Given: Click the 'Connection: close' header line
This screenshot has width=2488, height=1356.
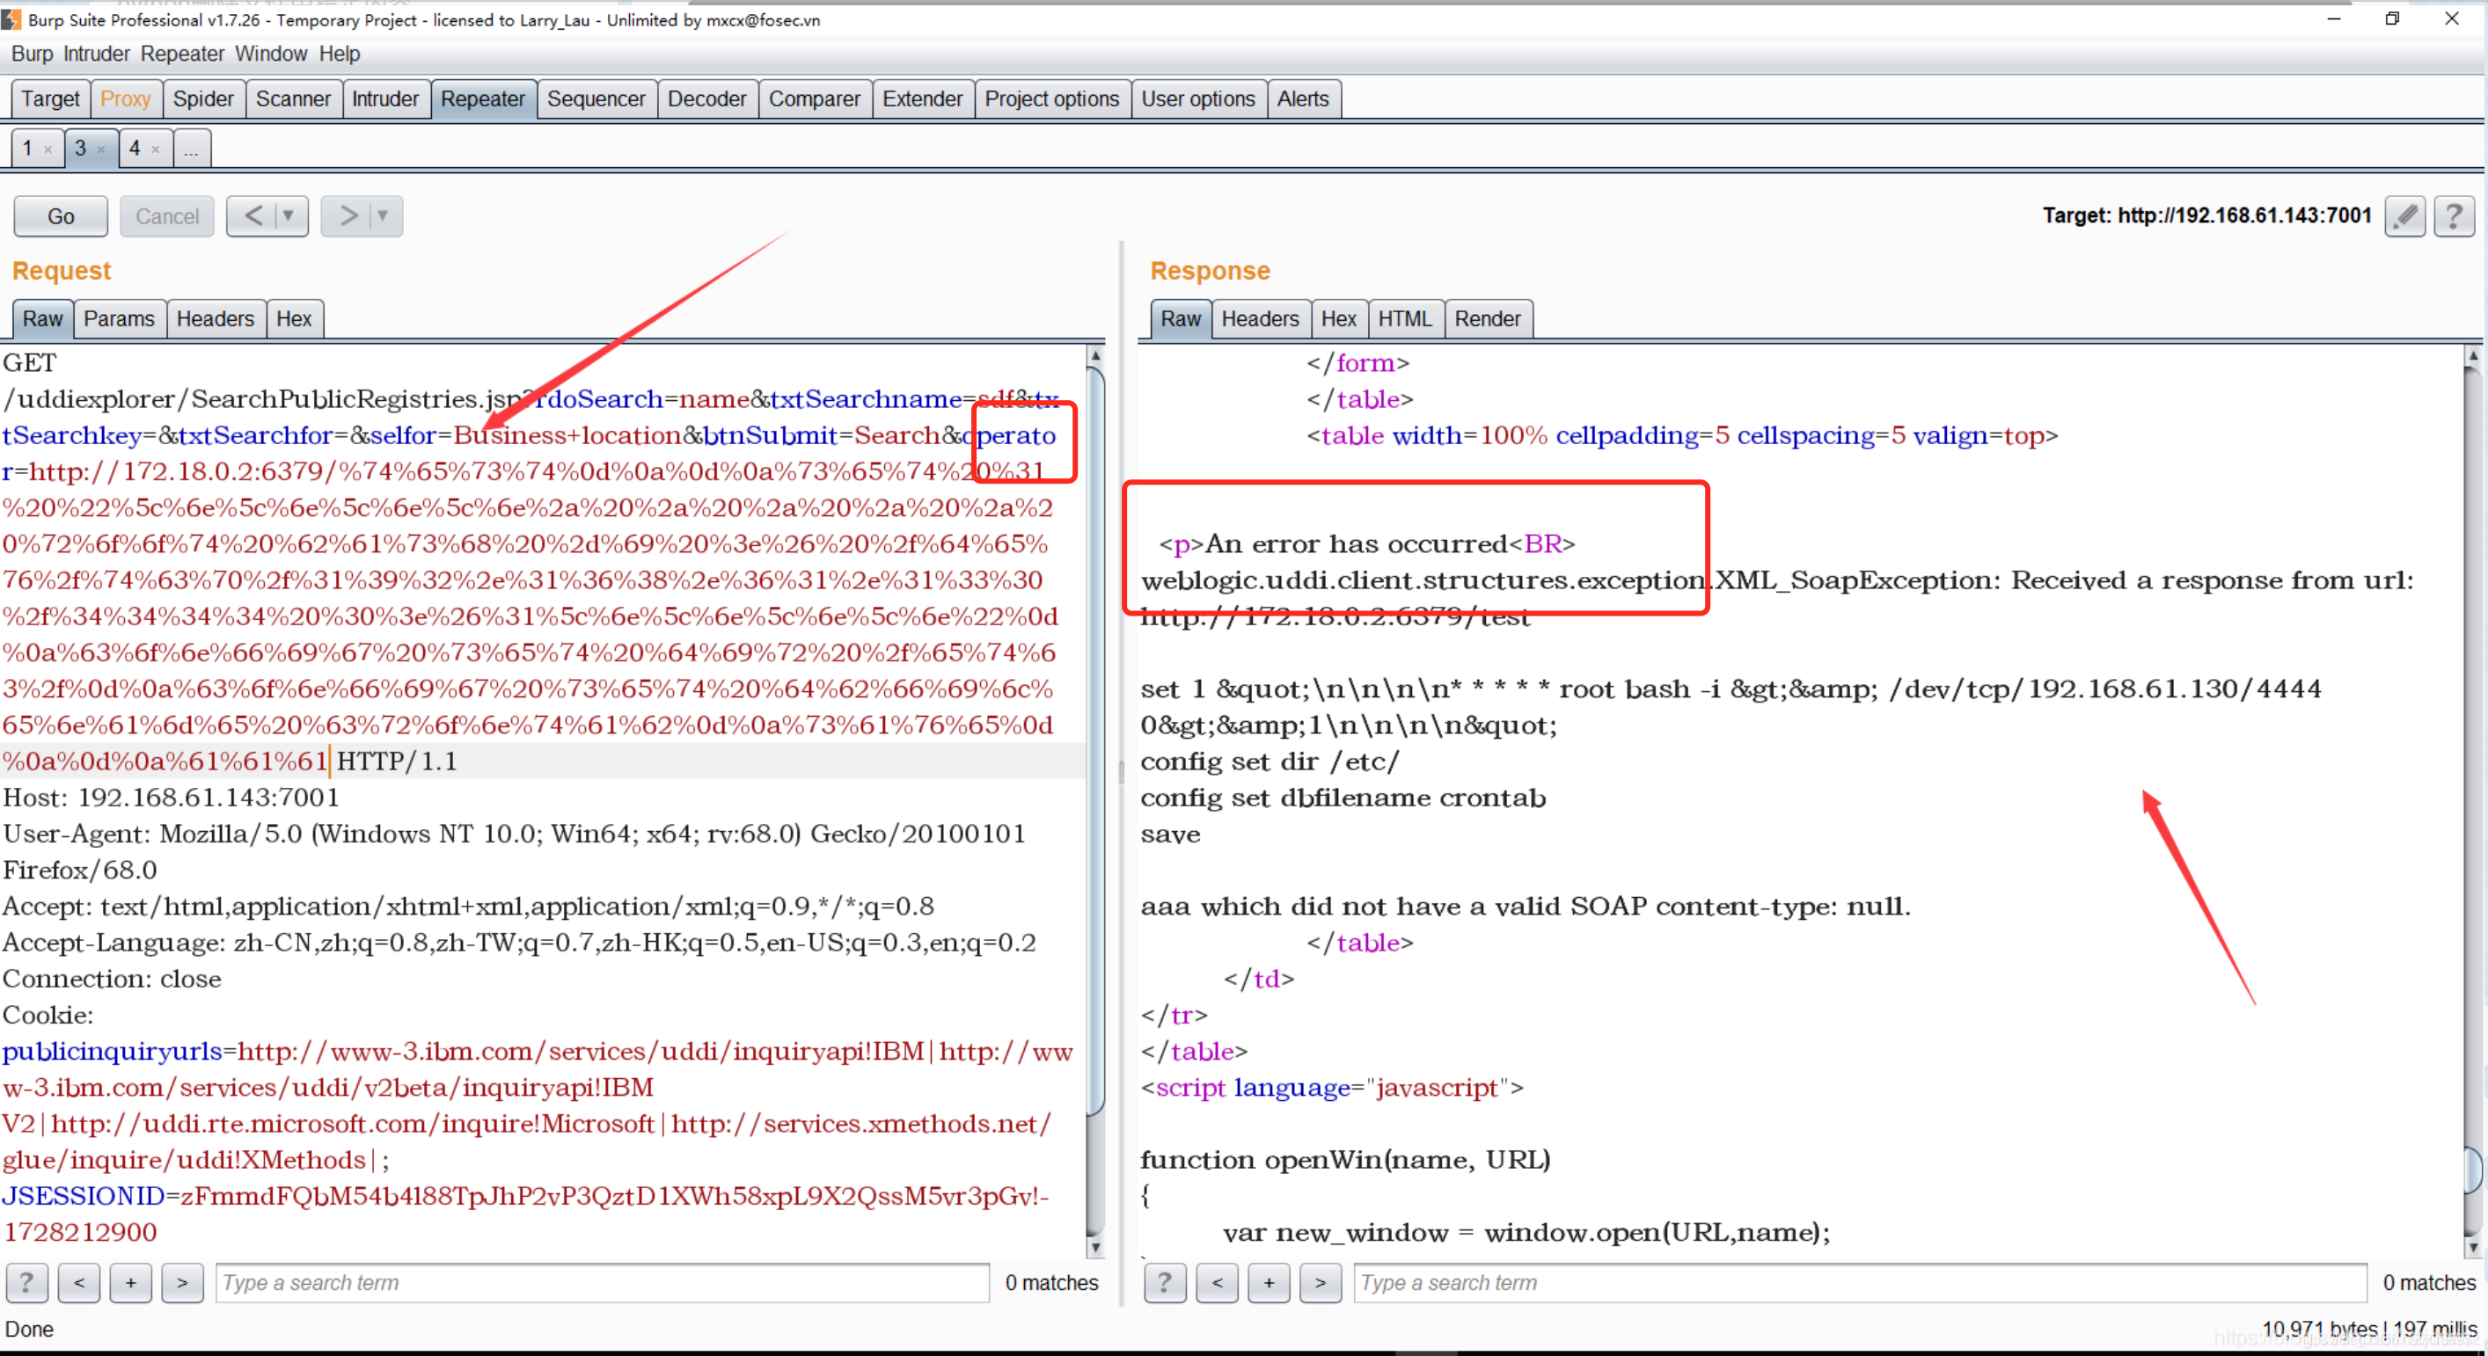Looking at the screenshot, I should [112, 979].
